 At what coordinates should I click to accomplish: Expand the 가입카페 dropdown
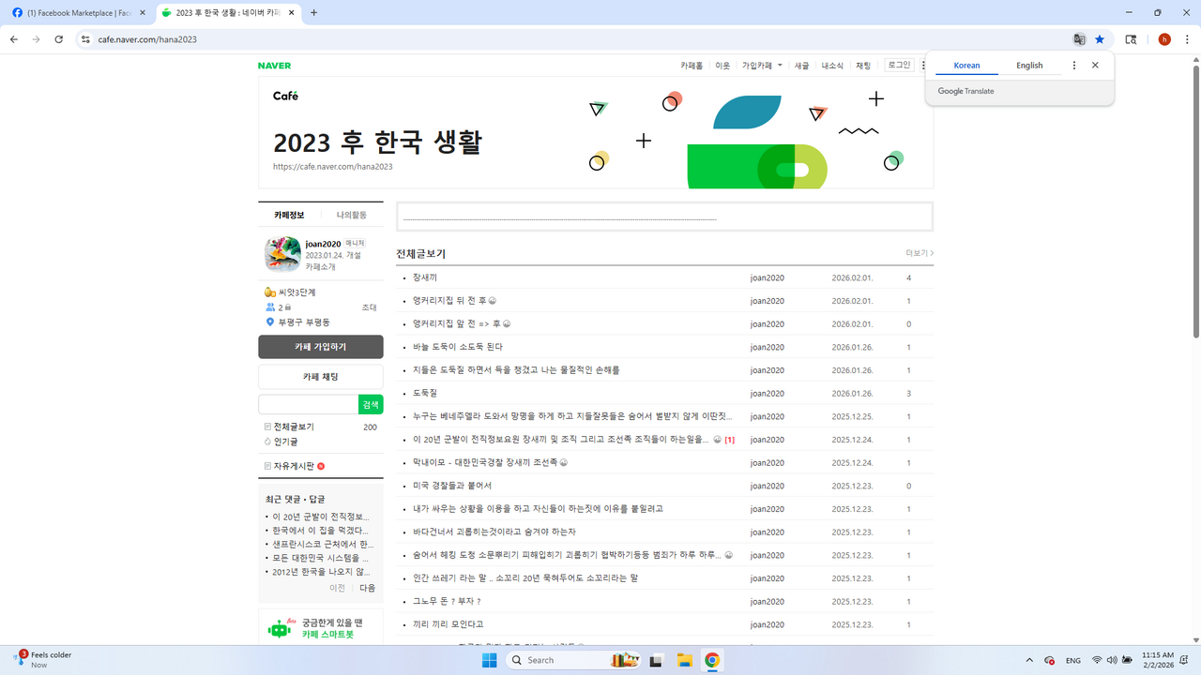[762, 66]
